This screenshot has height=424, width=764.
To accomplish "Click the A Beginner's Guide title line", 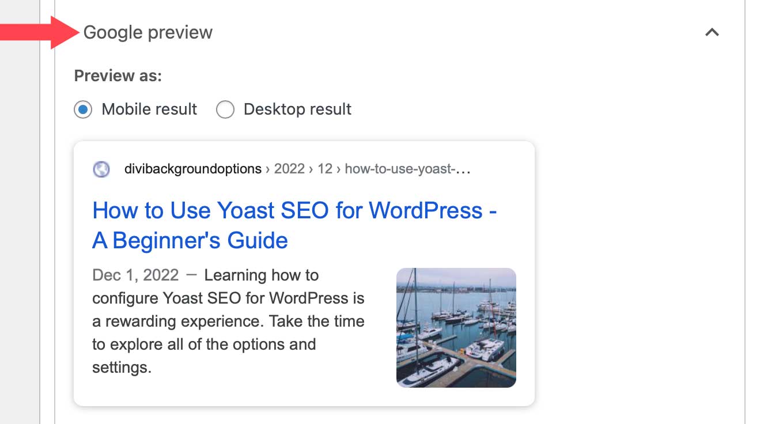I will point(190,240).
